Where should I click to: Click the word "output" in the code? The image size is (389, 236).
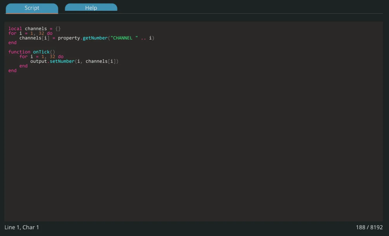(x=38, y=61)
